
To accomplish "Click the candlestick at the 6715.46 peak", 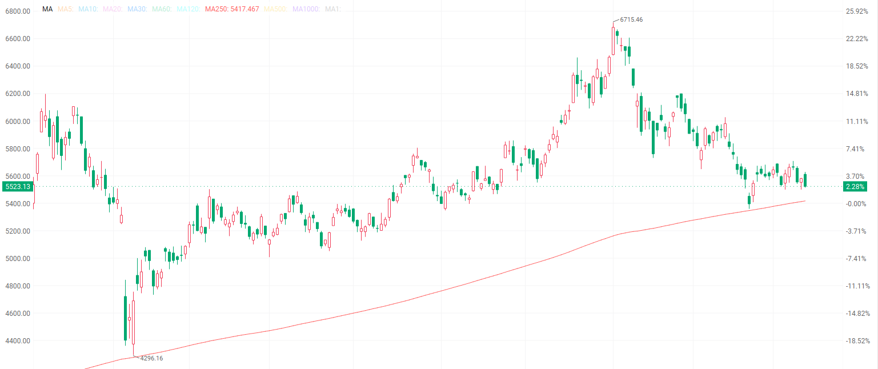I will tap(613, 41).
